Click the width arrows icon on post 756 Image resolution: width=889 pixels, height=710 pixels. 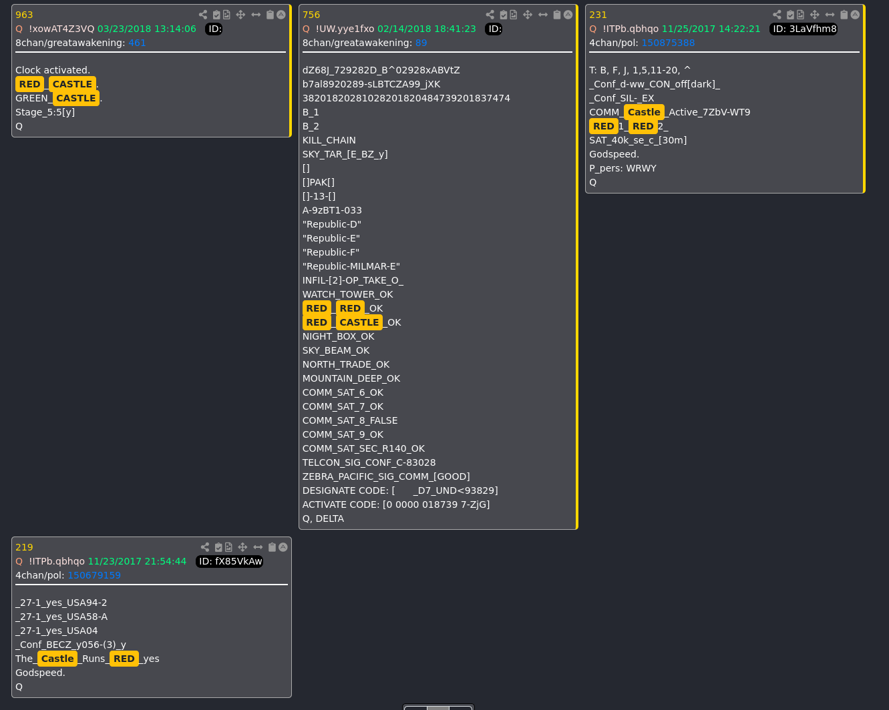[x=543, y=15]
